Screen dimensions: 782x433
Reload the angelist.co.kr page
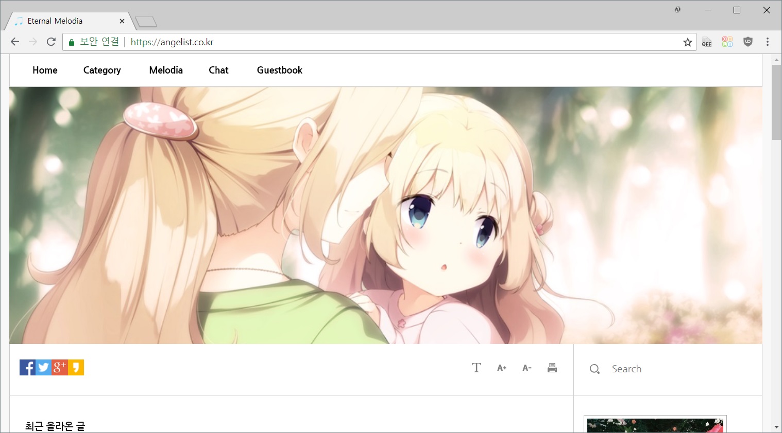pyautogui.click(x=51, y=42)
